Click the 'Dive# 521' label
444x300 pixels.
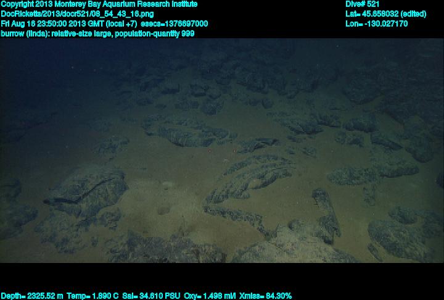(x=362, y=4)
